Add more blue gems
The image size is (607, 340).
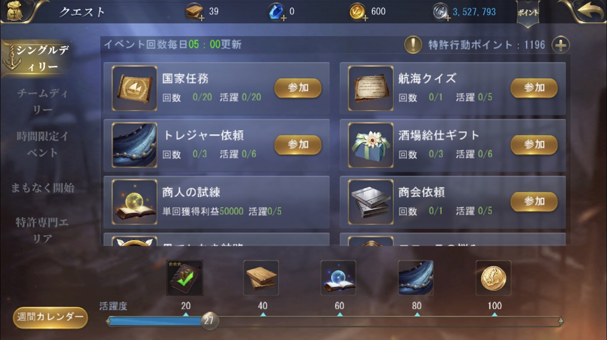(x=284, y=18)
